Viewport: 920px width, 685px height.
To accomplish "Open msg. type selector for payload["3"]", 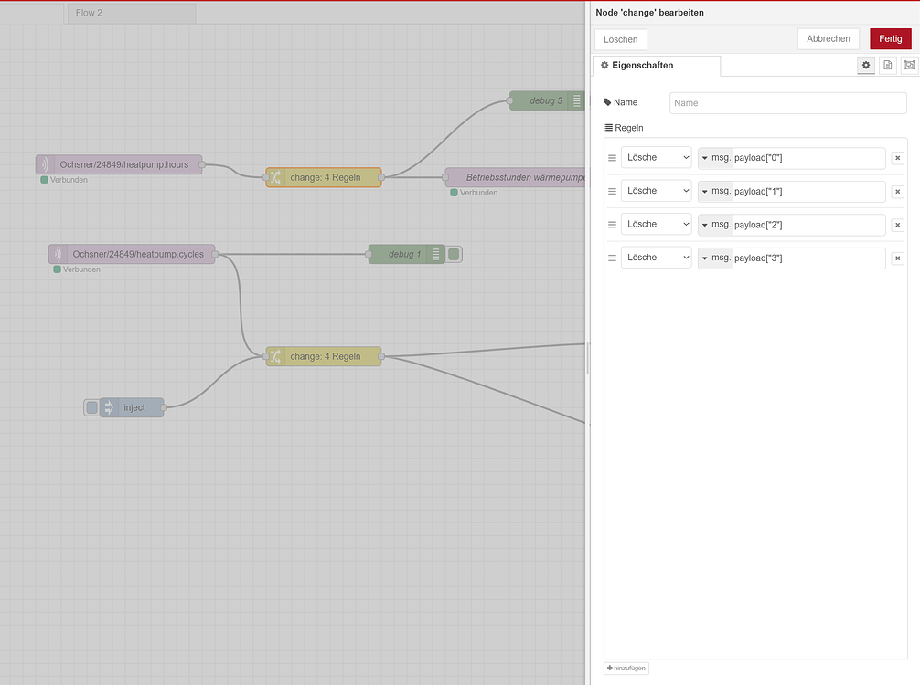I will click(715, 258).
